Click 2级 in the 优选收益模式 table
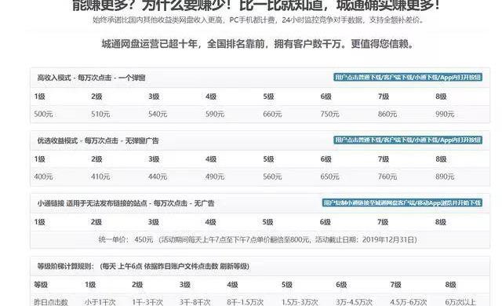This screenshot has height=306, width=502. tap(96, 159)
